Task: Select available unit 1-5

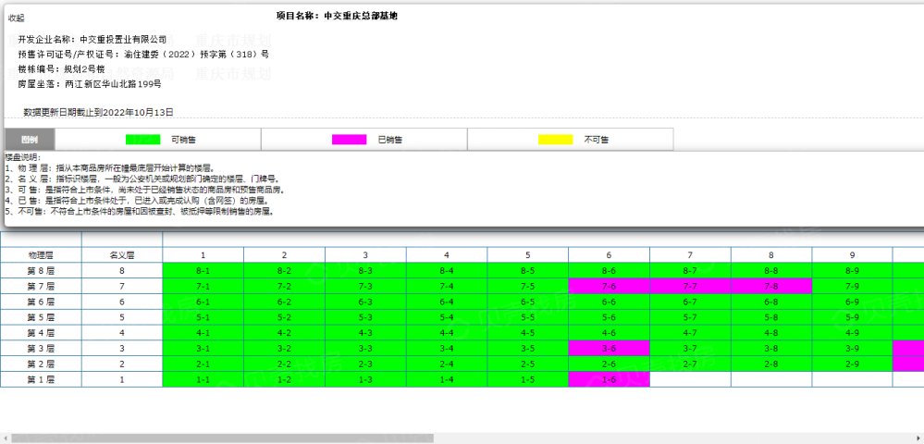Action: 528,379
